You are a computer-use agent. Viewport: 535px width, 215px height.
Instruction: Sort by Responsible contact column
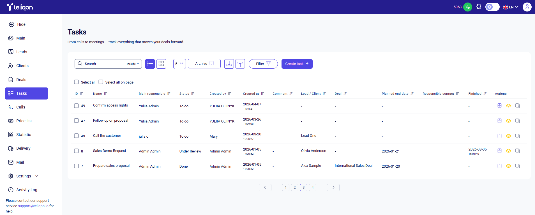tap(458, 94)
